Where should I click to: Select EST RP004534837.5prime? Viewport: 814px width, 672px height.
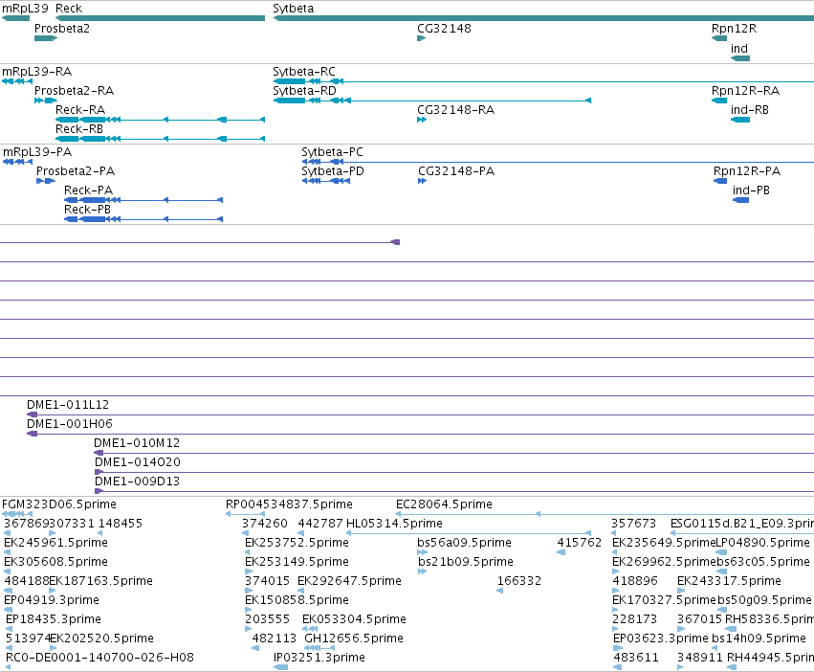[x=289, y=504]
